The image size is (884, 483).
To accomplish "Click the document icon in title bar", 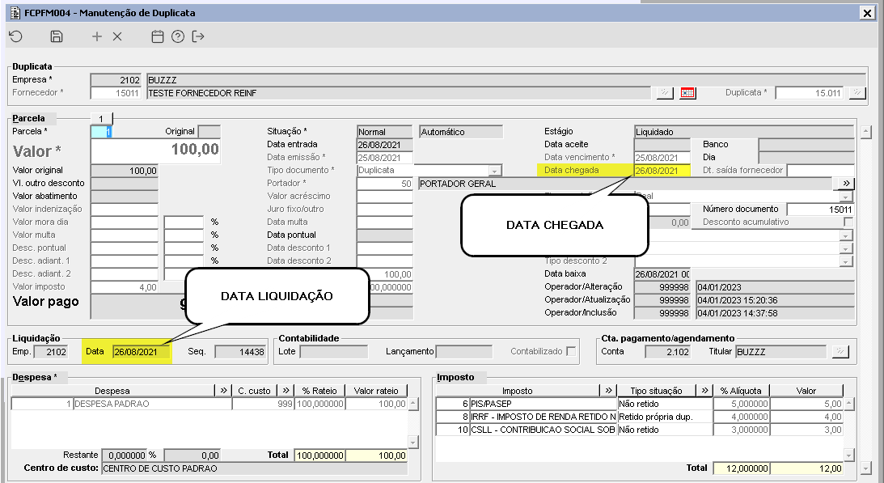I will click(15, 12).
